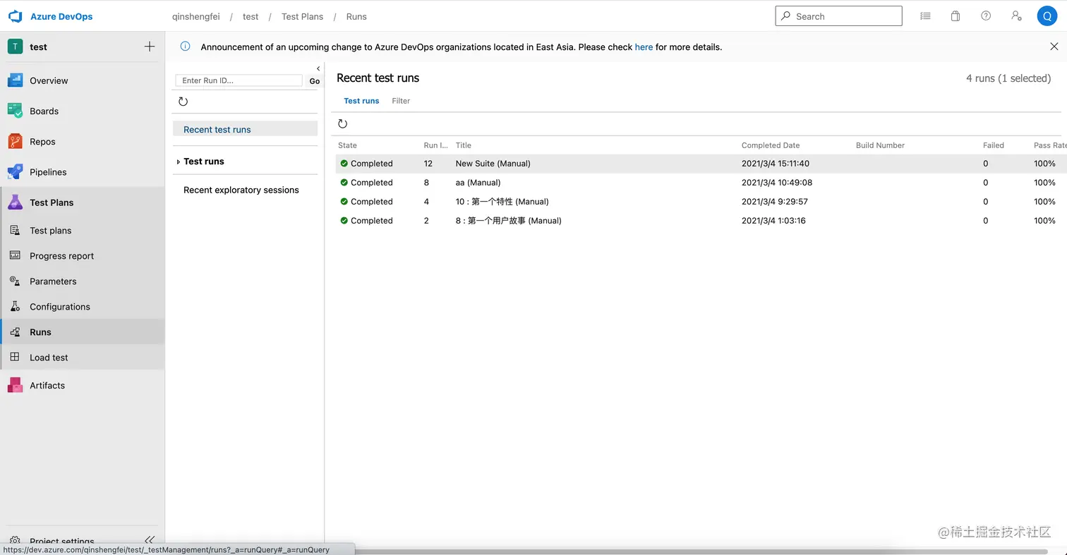Sort by the State column header
The image size is (1067, 555).
click(x=347, y=145)
